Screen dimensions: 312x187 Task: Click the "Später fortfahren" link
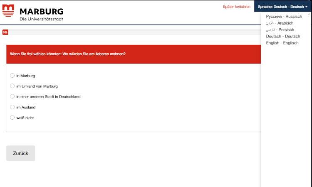237,7
